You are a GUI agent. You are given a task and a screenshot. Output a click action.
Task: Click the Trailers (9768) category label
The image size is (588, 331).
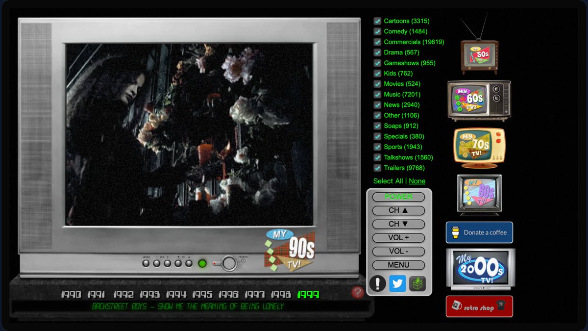(x=404, y=168)
